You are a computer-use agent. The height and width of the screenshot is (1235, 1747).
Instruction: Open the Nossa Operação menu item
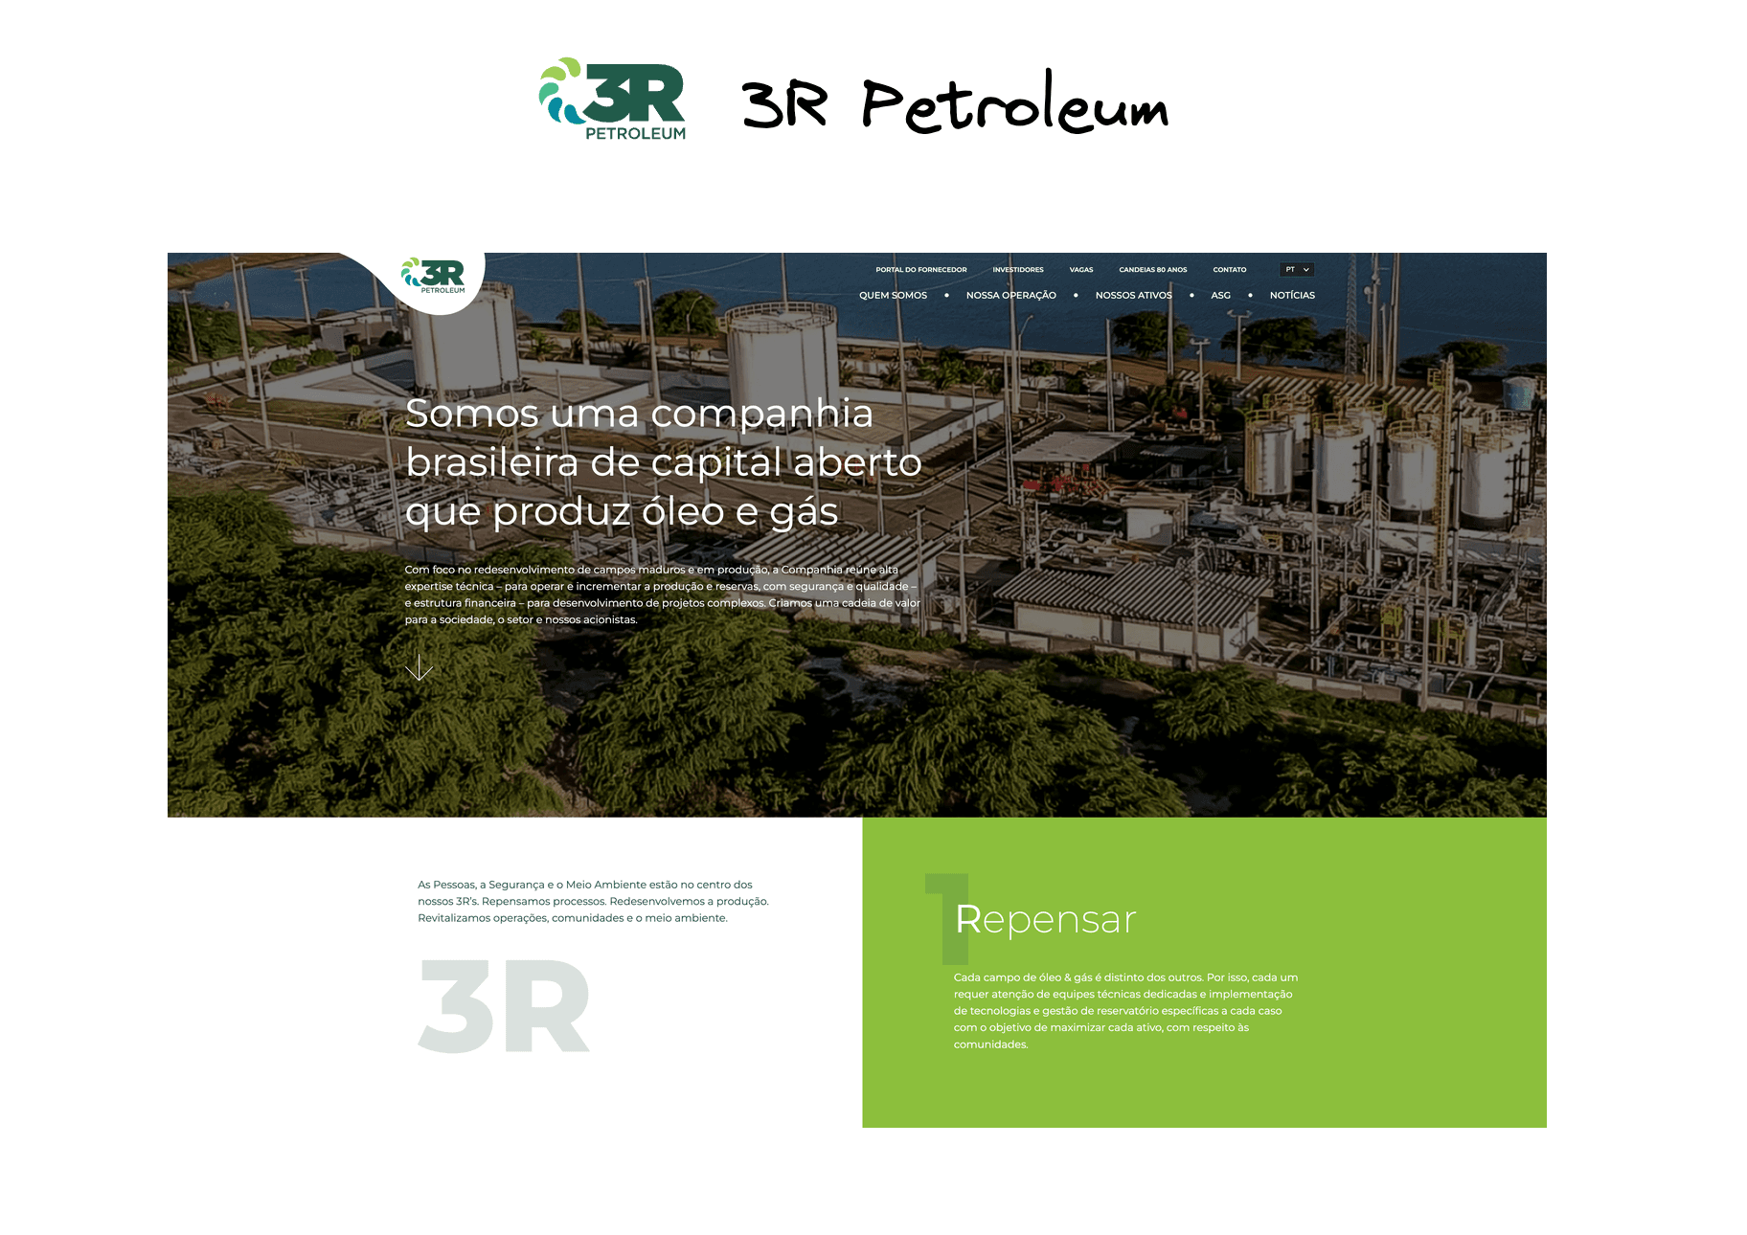click(x=1010, y=296)
